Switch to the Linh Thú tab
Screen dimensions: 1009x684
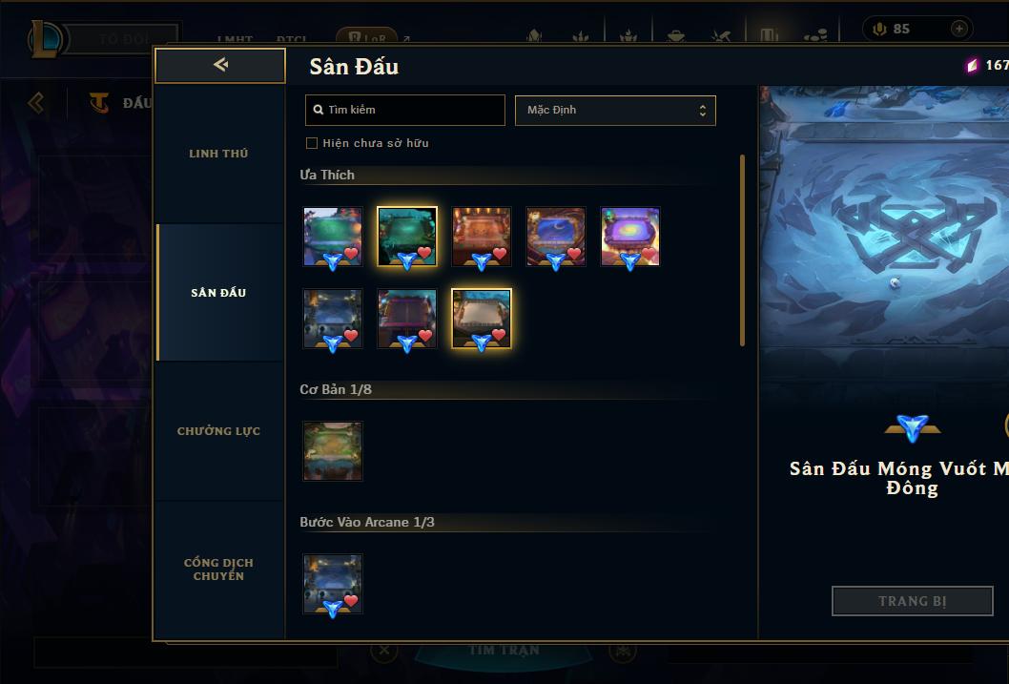[218, 154]
